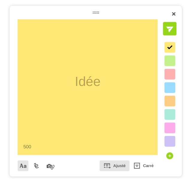Click the square note icon beside Carré
The image size is (195, 182).
coord(137,166)
